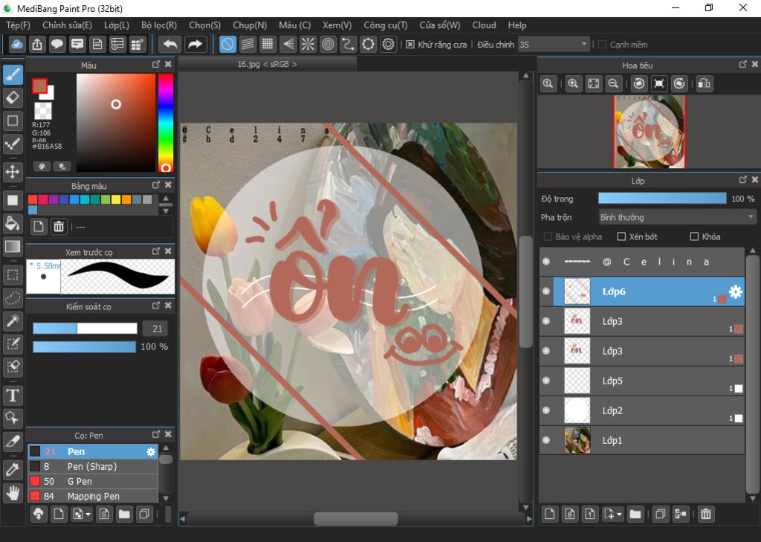The height and width of the screenshot is (542, 761).
Task: Click zoom in icon in Navigator panel
Action: (573, 84)
